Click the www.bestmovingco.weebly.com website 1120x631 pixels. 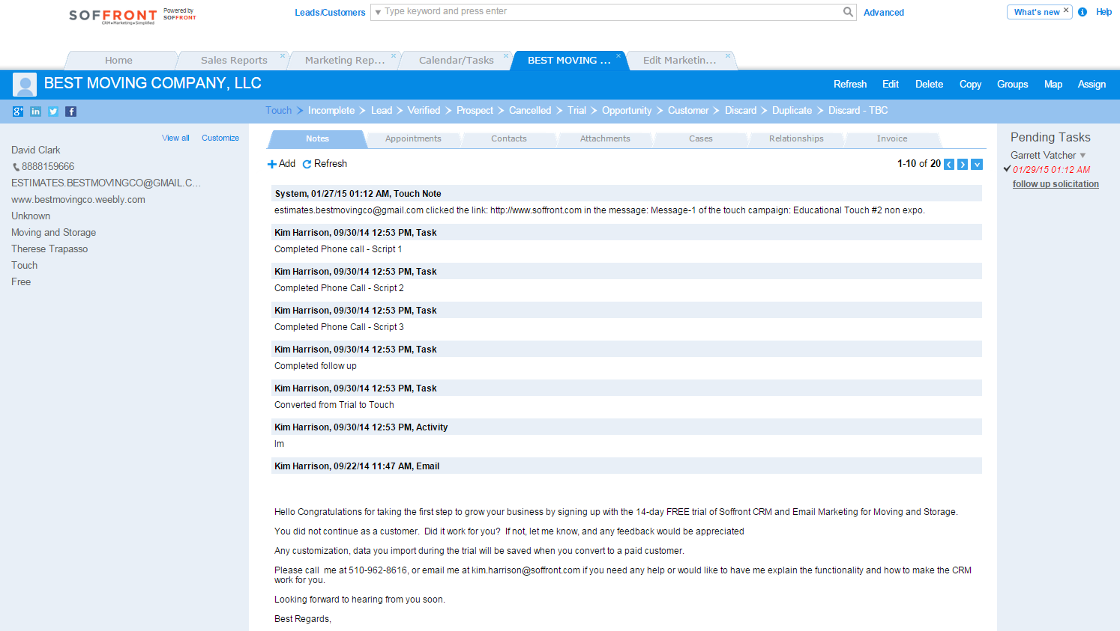pos(78,200)
